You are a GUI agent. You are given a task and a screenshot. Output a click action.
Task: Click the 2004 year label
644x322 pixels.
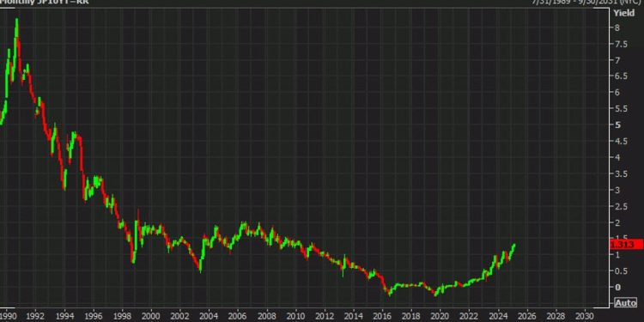click(x=209, y=316)
